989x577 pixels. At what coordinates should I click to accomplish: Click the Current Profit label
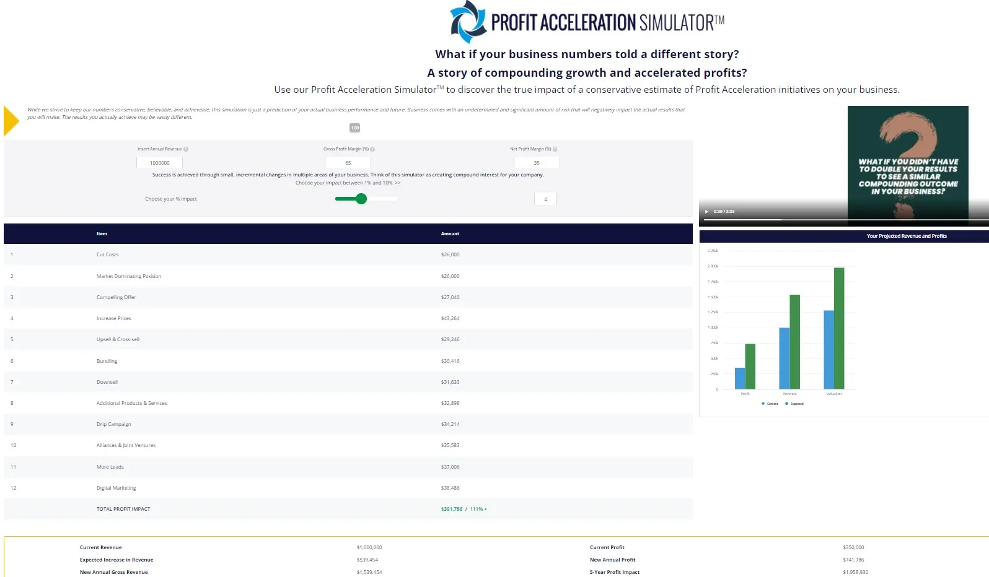point(607,547)
